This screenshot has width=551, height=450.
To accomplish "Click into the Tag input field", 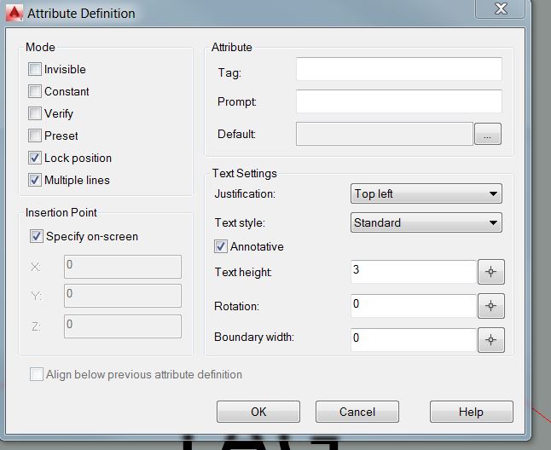I will 399,69.
